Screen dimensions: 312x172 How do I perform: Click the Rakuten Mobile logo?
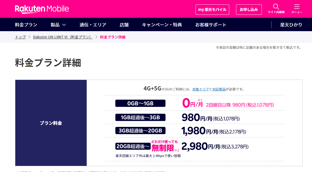click(42, 9)
